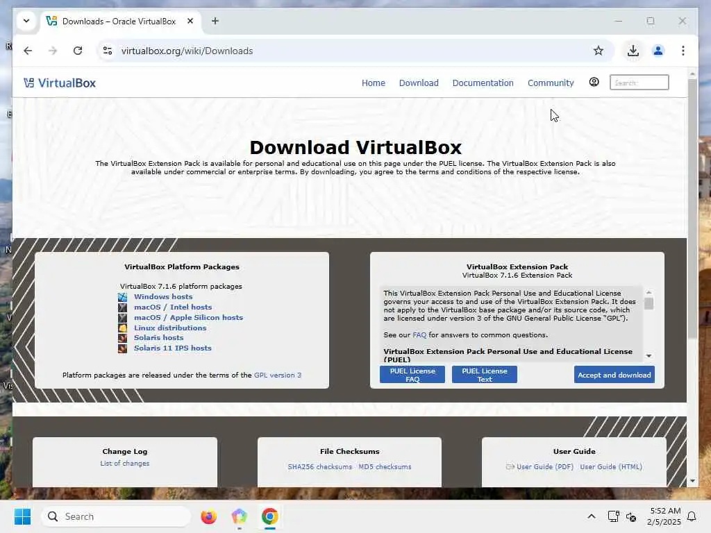The image size is (711, 533).
Task: Open the Chrome profile avatar
Action: coord(658,51)
